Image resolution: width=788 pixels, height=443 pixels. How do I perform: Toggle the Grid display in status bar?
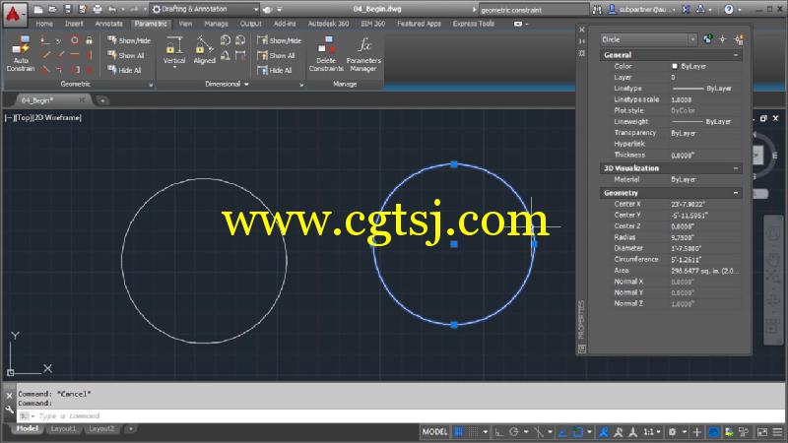458,432
